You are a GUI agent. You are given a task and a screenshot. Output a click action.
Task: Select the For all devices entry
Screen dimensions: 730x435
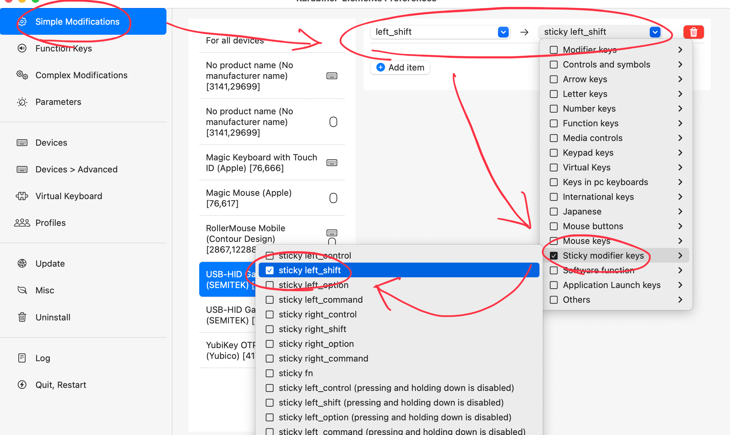click(x=272, y=40)
